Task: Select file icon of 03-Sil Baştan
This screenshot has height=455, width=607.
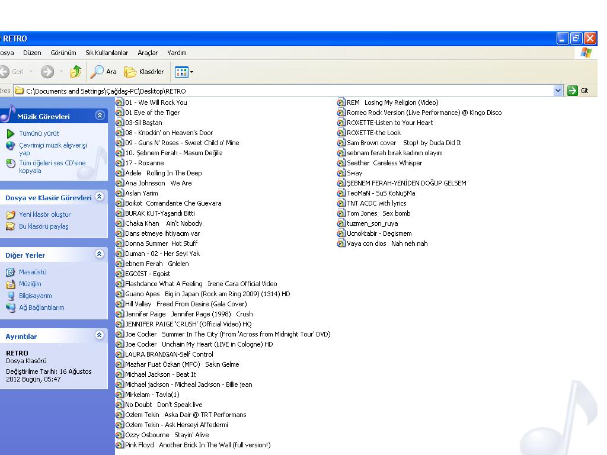Action: (120, 123)
